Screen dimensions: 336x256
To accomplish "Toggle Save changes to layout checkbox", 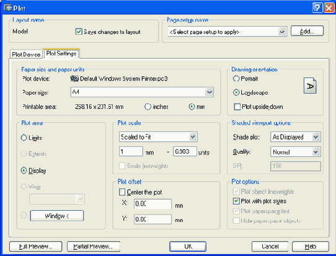I will click(79, 32).
